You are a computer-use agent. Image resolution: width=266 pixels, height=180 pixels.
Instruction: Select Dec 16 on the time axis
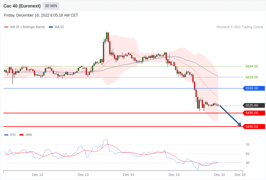[x=219, y=175]
